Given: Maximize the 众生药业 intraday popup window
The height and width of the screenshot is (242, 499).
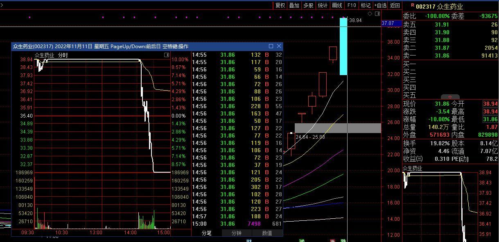Looking at the screenshot, I should click(x=271, y=46).
